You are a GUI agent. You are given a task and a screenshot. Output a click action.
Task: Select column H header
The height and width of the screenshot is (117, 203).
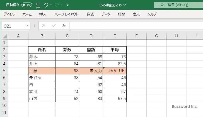click(x=177, y=36)
